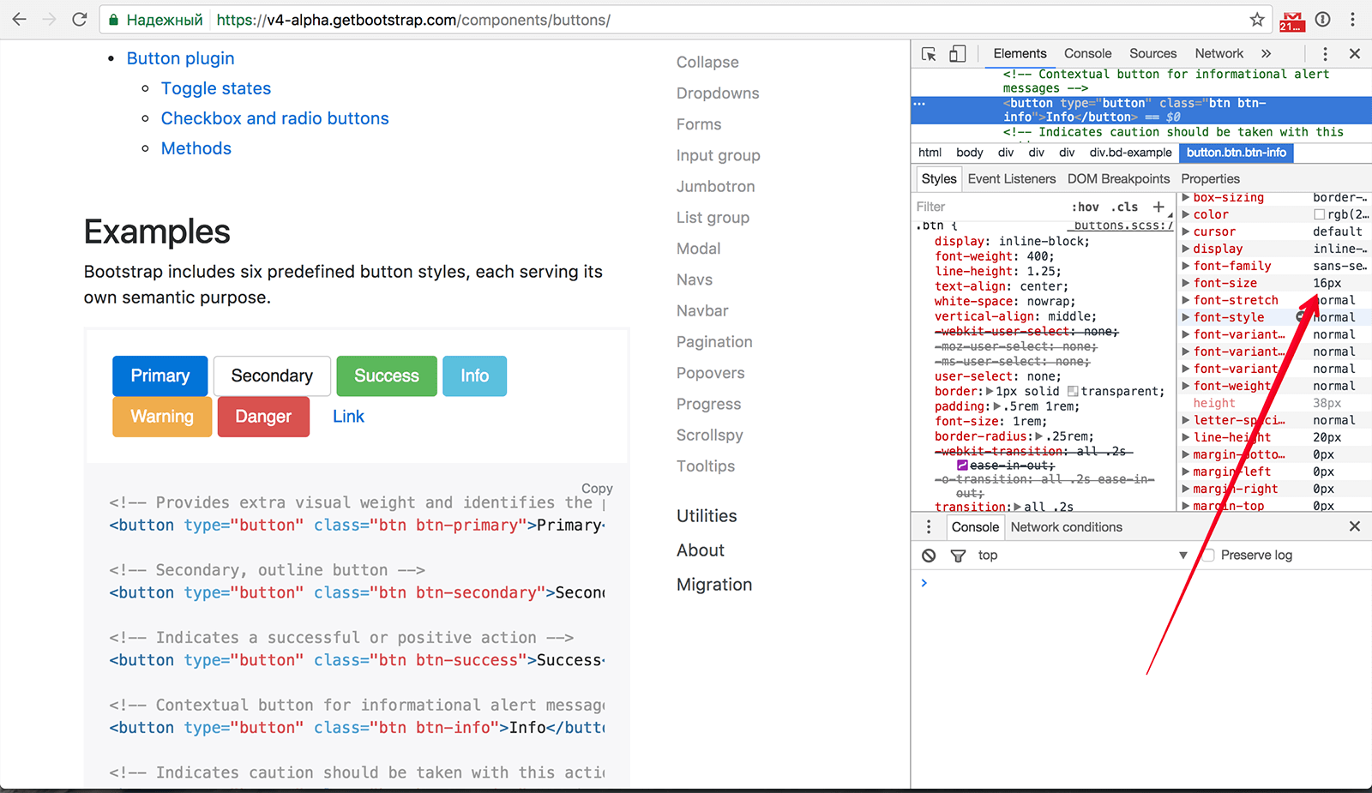Toggle the .cls class editor
Screen dimensions: 1372x793
coord(1124,207)
